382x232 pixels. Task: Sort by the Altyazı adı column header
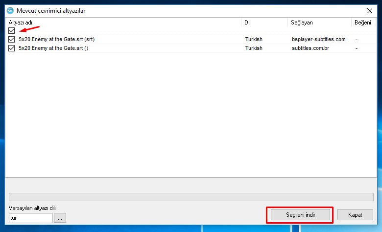[122, 23]
